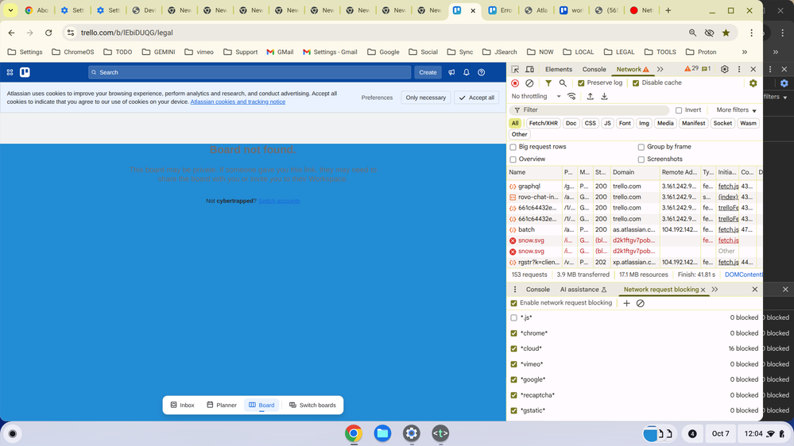The height and width of the screenshot is (446, 794).
Task: Enable the *.js* blocking pattern
Action: pos(513,317)
